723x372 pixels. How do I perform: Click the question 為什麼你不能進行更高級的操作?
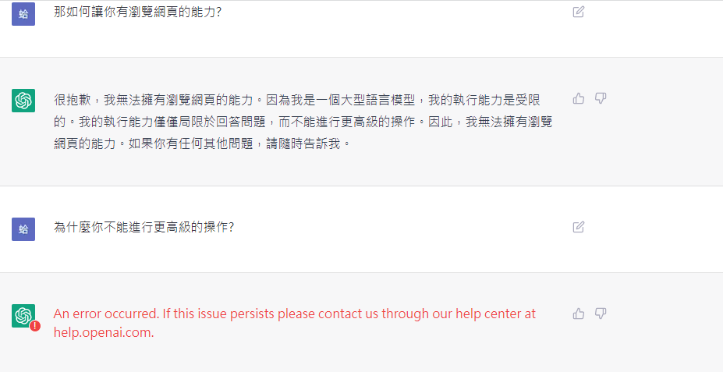coord(144,227)
